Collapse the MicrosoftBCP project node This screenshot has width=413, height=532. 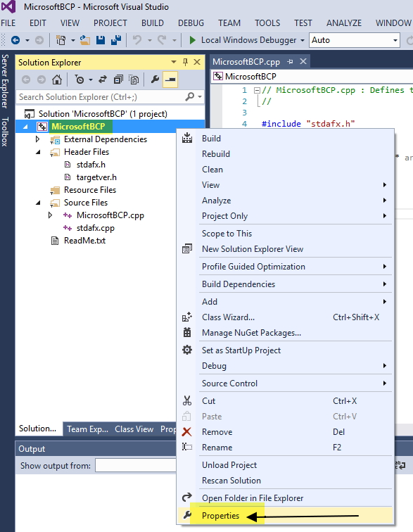point(26,127)
